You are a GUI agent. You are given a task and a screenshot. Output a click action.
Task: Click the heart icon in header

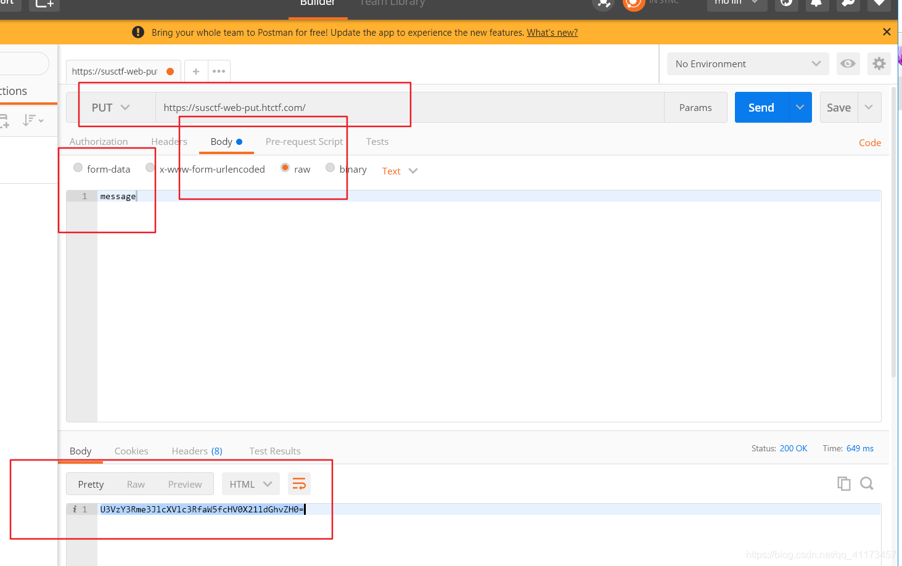[879, 4]
